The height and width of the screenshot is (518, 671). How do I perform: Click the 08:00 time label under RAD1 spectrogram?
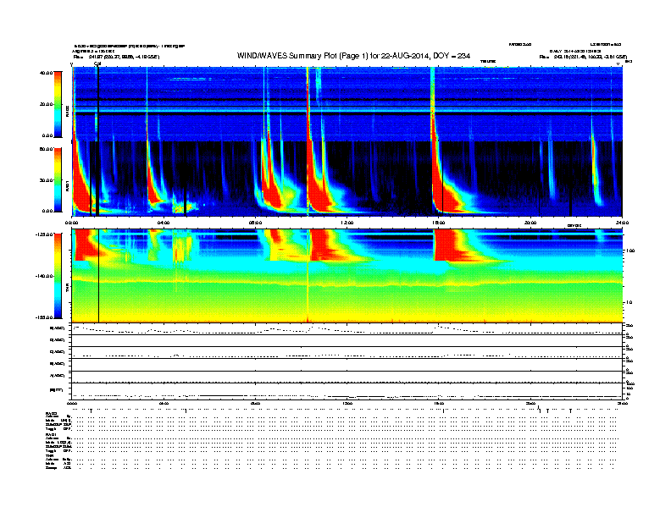tap(255, 223)
